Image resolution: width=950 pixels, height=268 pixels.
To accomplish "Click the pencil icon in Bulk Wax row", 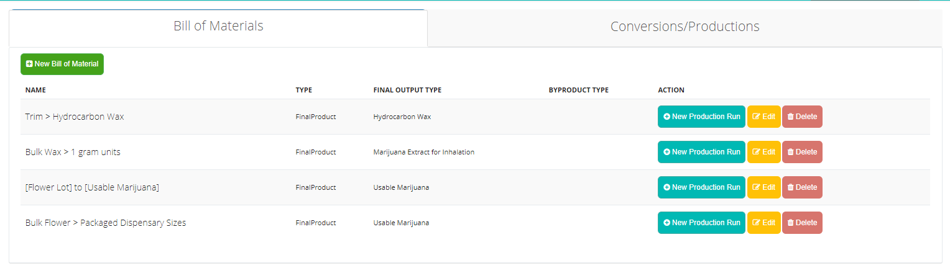I will tap(756, 152).
